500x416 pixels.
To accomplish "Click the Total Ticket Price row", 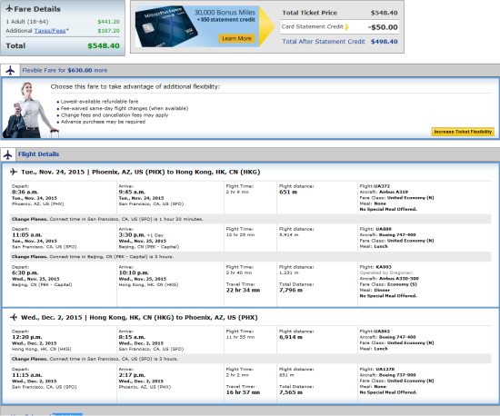I will (x=340, y=13).
